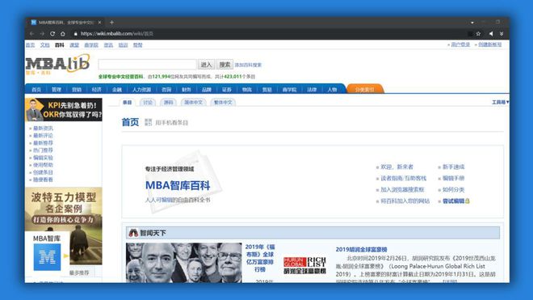Screen dimensions: 533x300
Task: Open 经济 in the blue navigation bar
Action: (x=97, y=90)
